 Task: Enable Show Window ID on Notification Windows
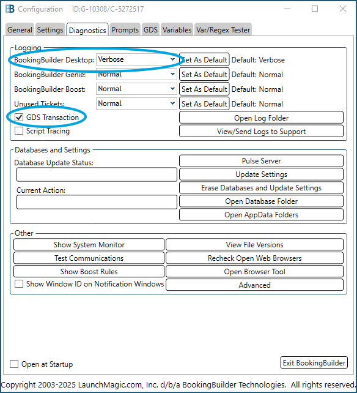[x=19, y=284]
